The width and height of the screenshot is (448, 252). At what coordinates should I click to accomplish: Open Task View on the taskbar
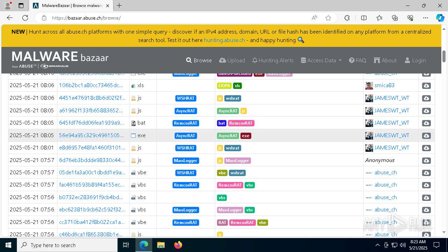[x=126, y=245]
